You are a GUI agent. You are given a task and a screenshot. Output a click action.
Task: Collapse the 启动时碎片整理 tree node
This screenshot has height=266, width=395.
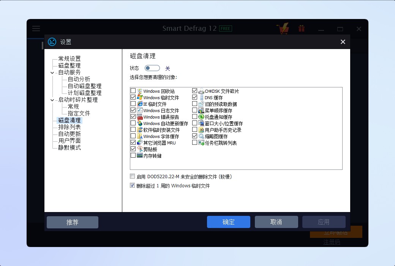click(52, 100)
